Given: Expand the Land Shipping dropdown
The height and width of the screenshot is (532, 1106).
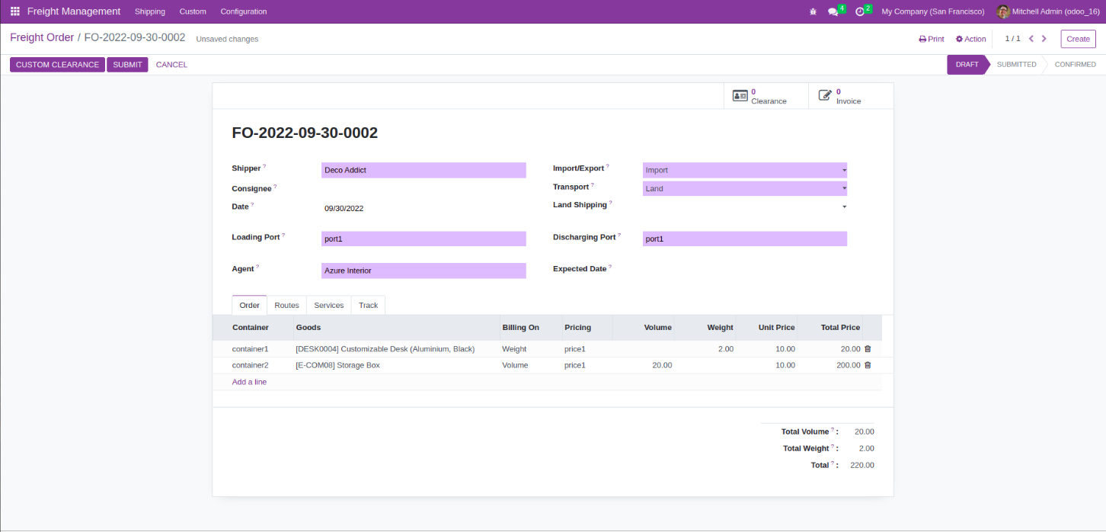Looking at the screenshot, I should click(744, 207).
